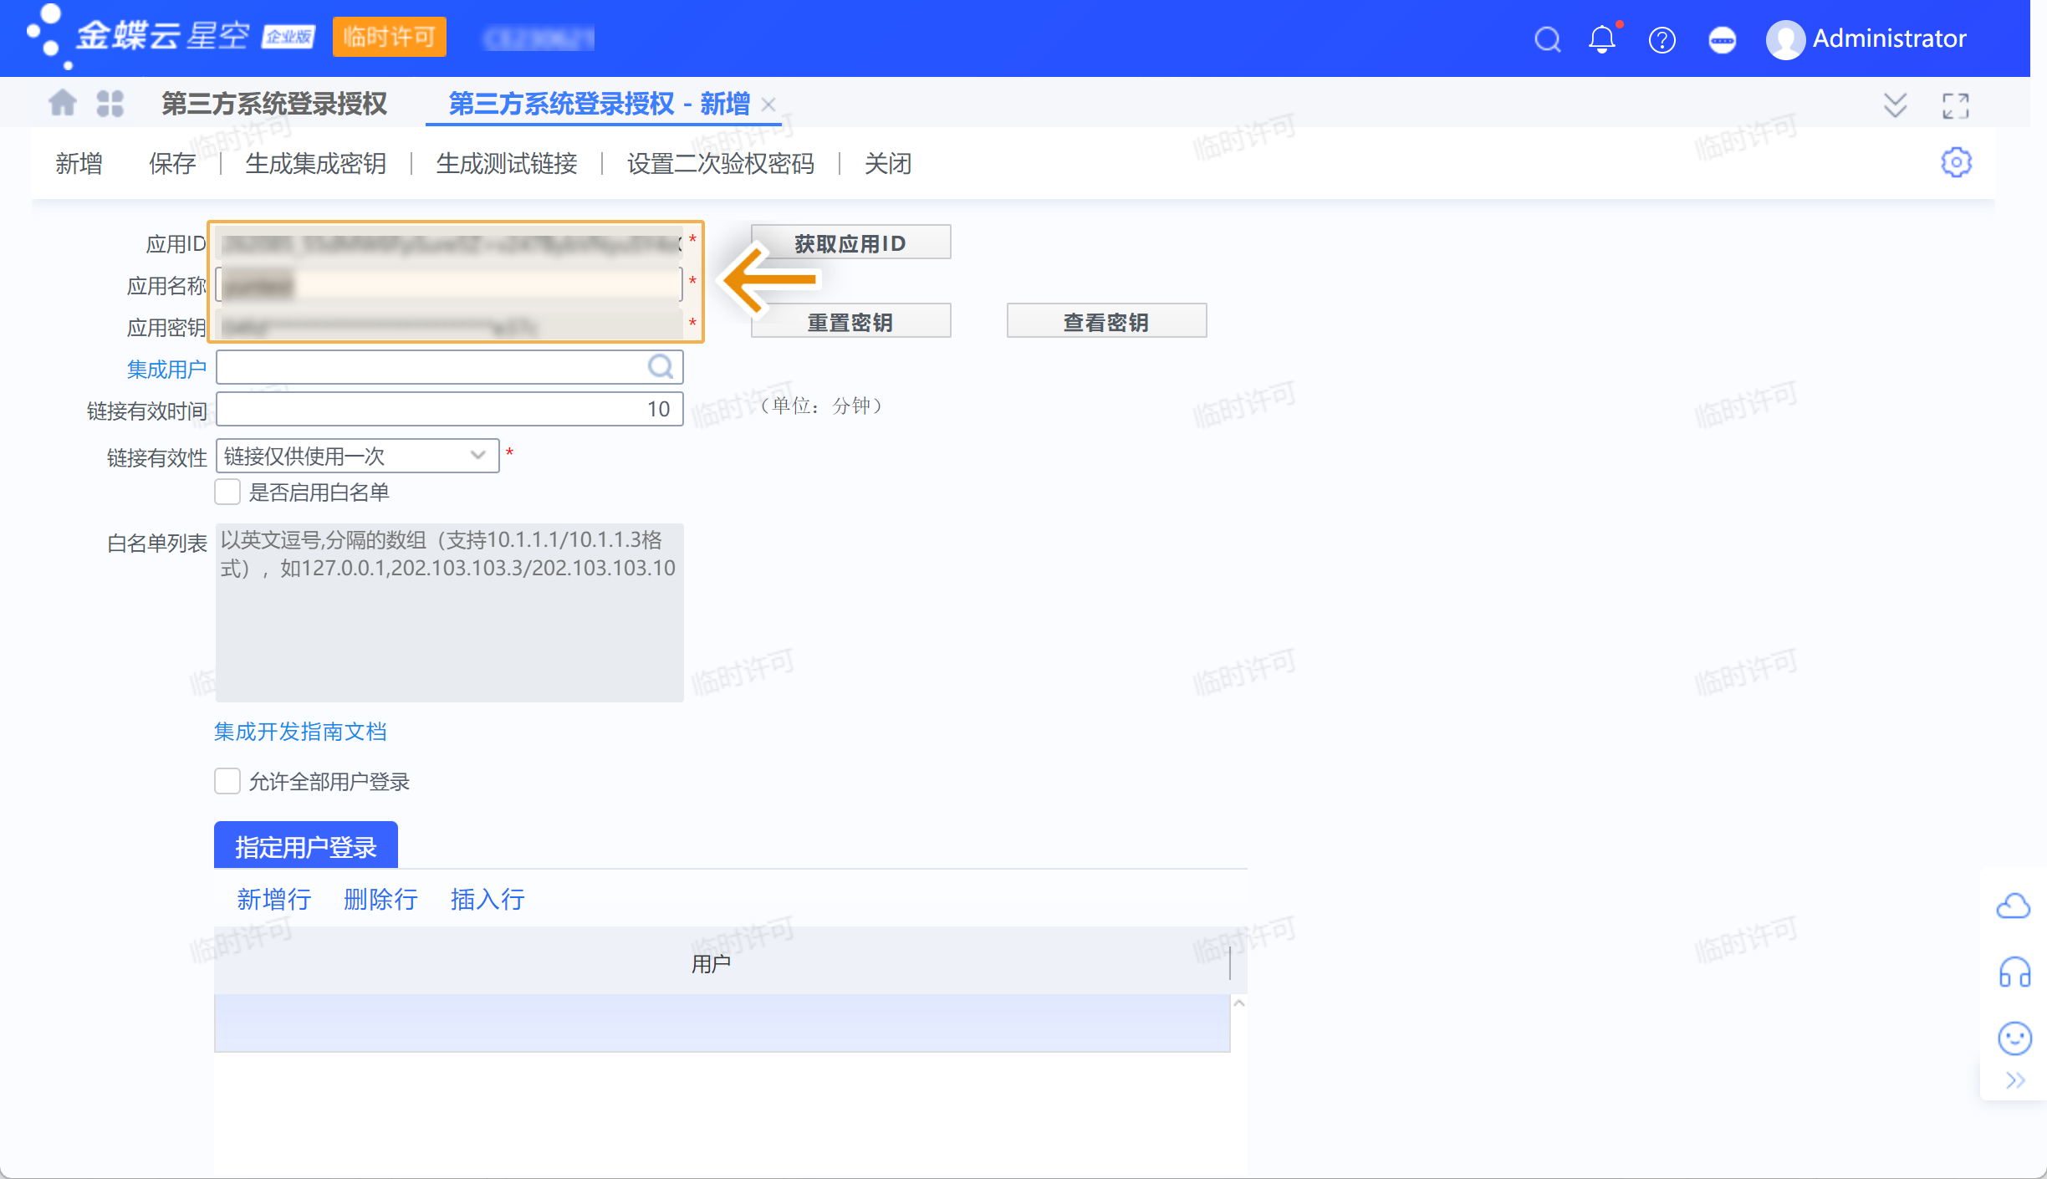The height and width of the screenshot is (1179, 2047).
Task: Click the cloud icon in right sidebar
Action: 2013,906
